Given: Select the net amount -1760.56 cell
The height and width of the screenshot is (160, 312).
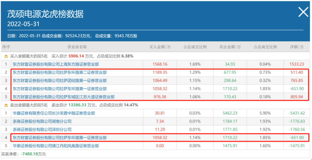Looking at the screenshot, I should 297,130.
